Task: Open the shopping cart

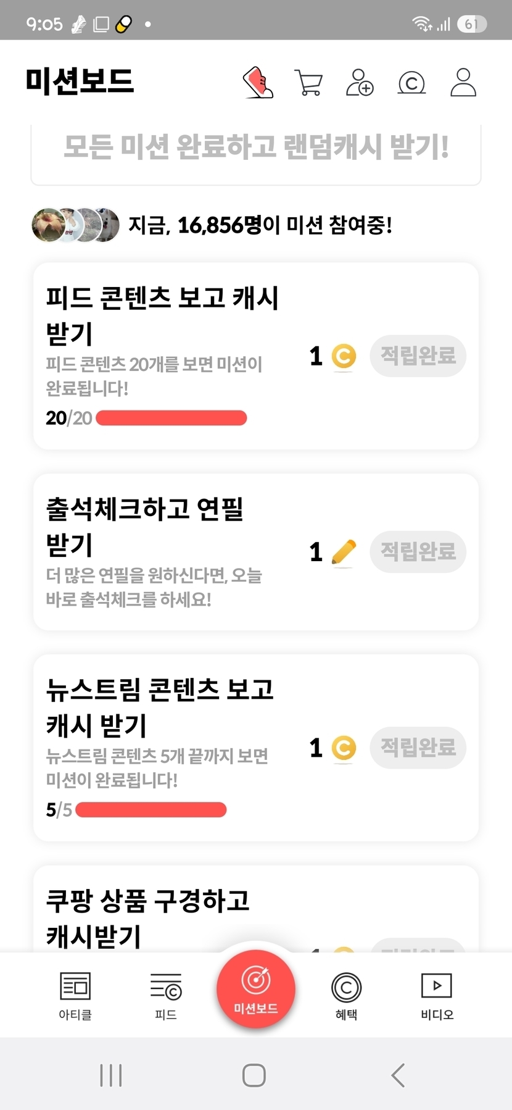Action: tap(308, 83)
